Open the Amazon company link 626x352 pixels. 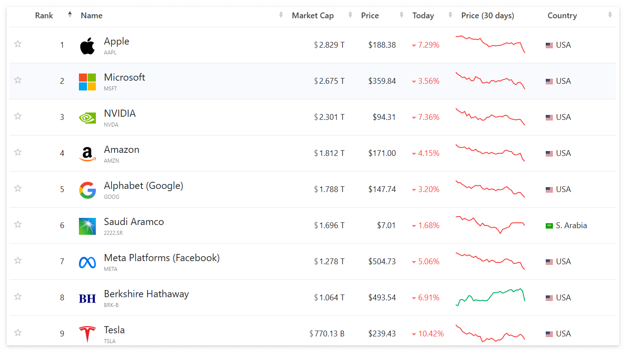tap(122, 150)
